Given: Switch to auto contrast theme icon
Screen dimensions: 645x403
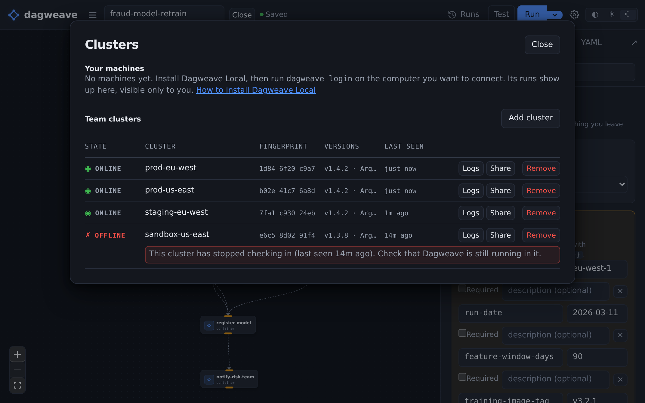Looking at the screenshot, I should [x=595, y=14].
